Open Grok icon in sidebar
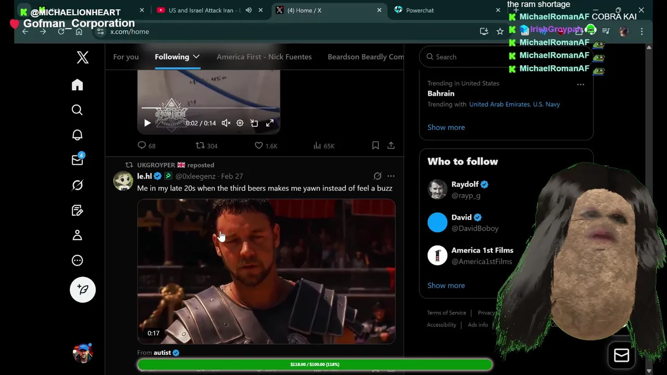The height and width of the screenshot is (375, 667). click(77, 185)
